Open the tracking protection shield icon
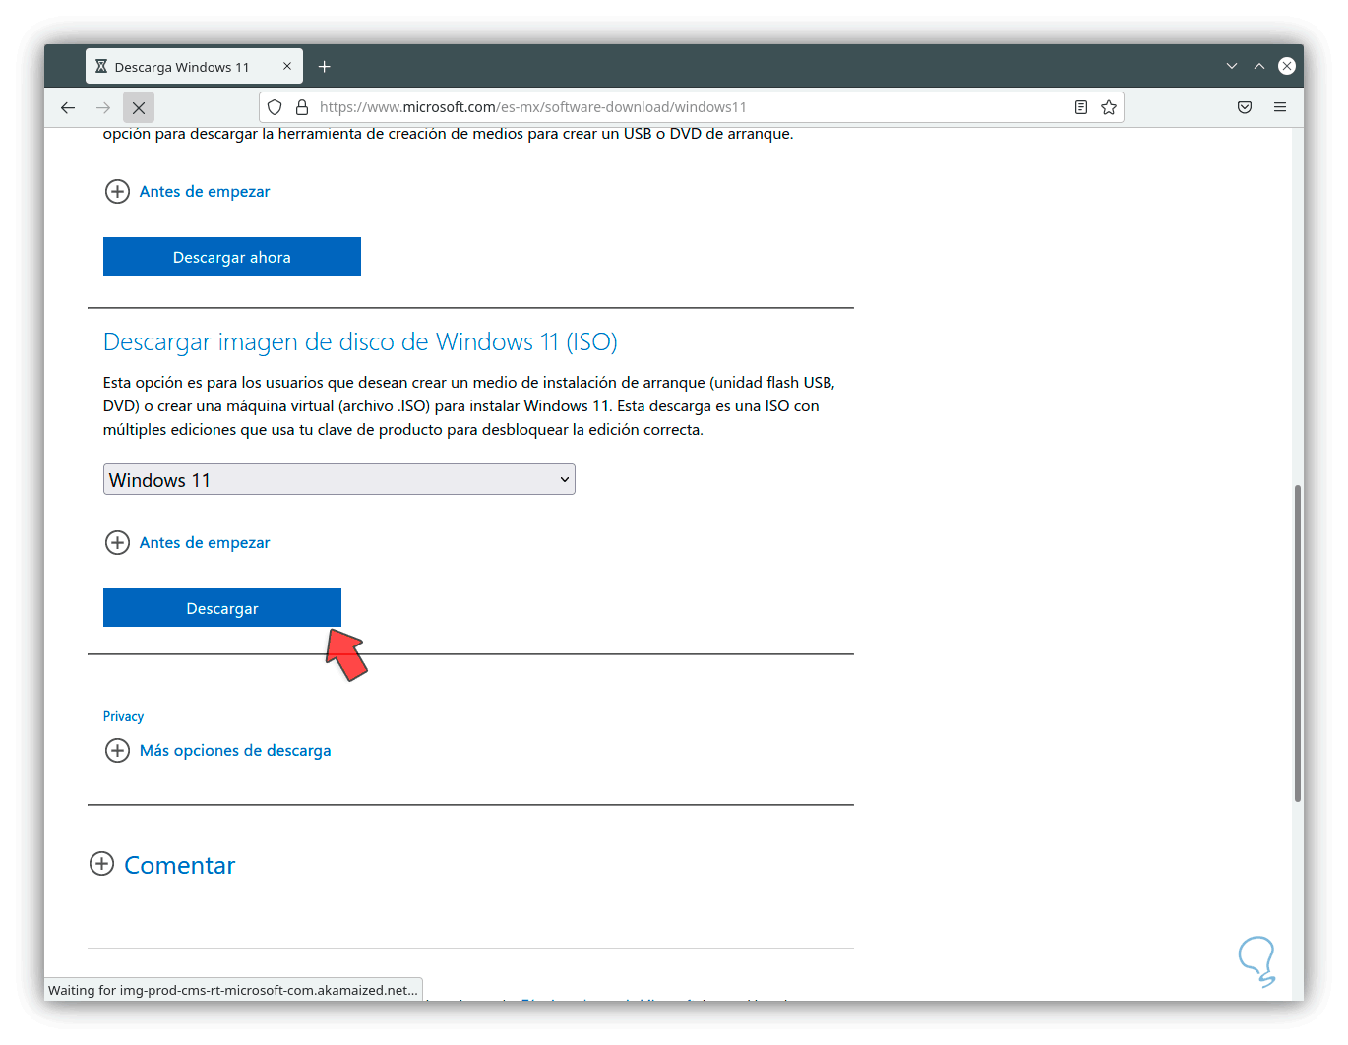 [x=276, y=107]
